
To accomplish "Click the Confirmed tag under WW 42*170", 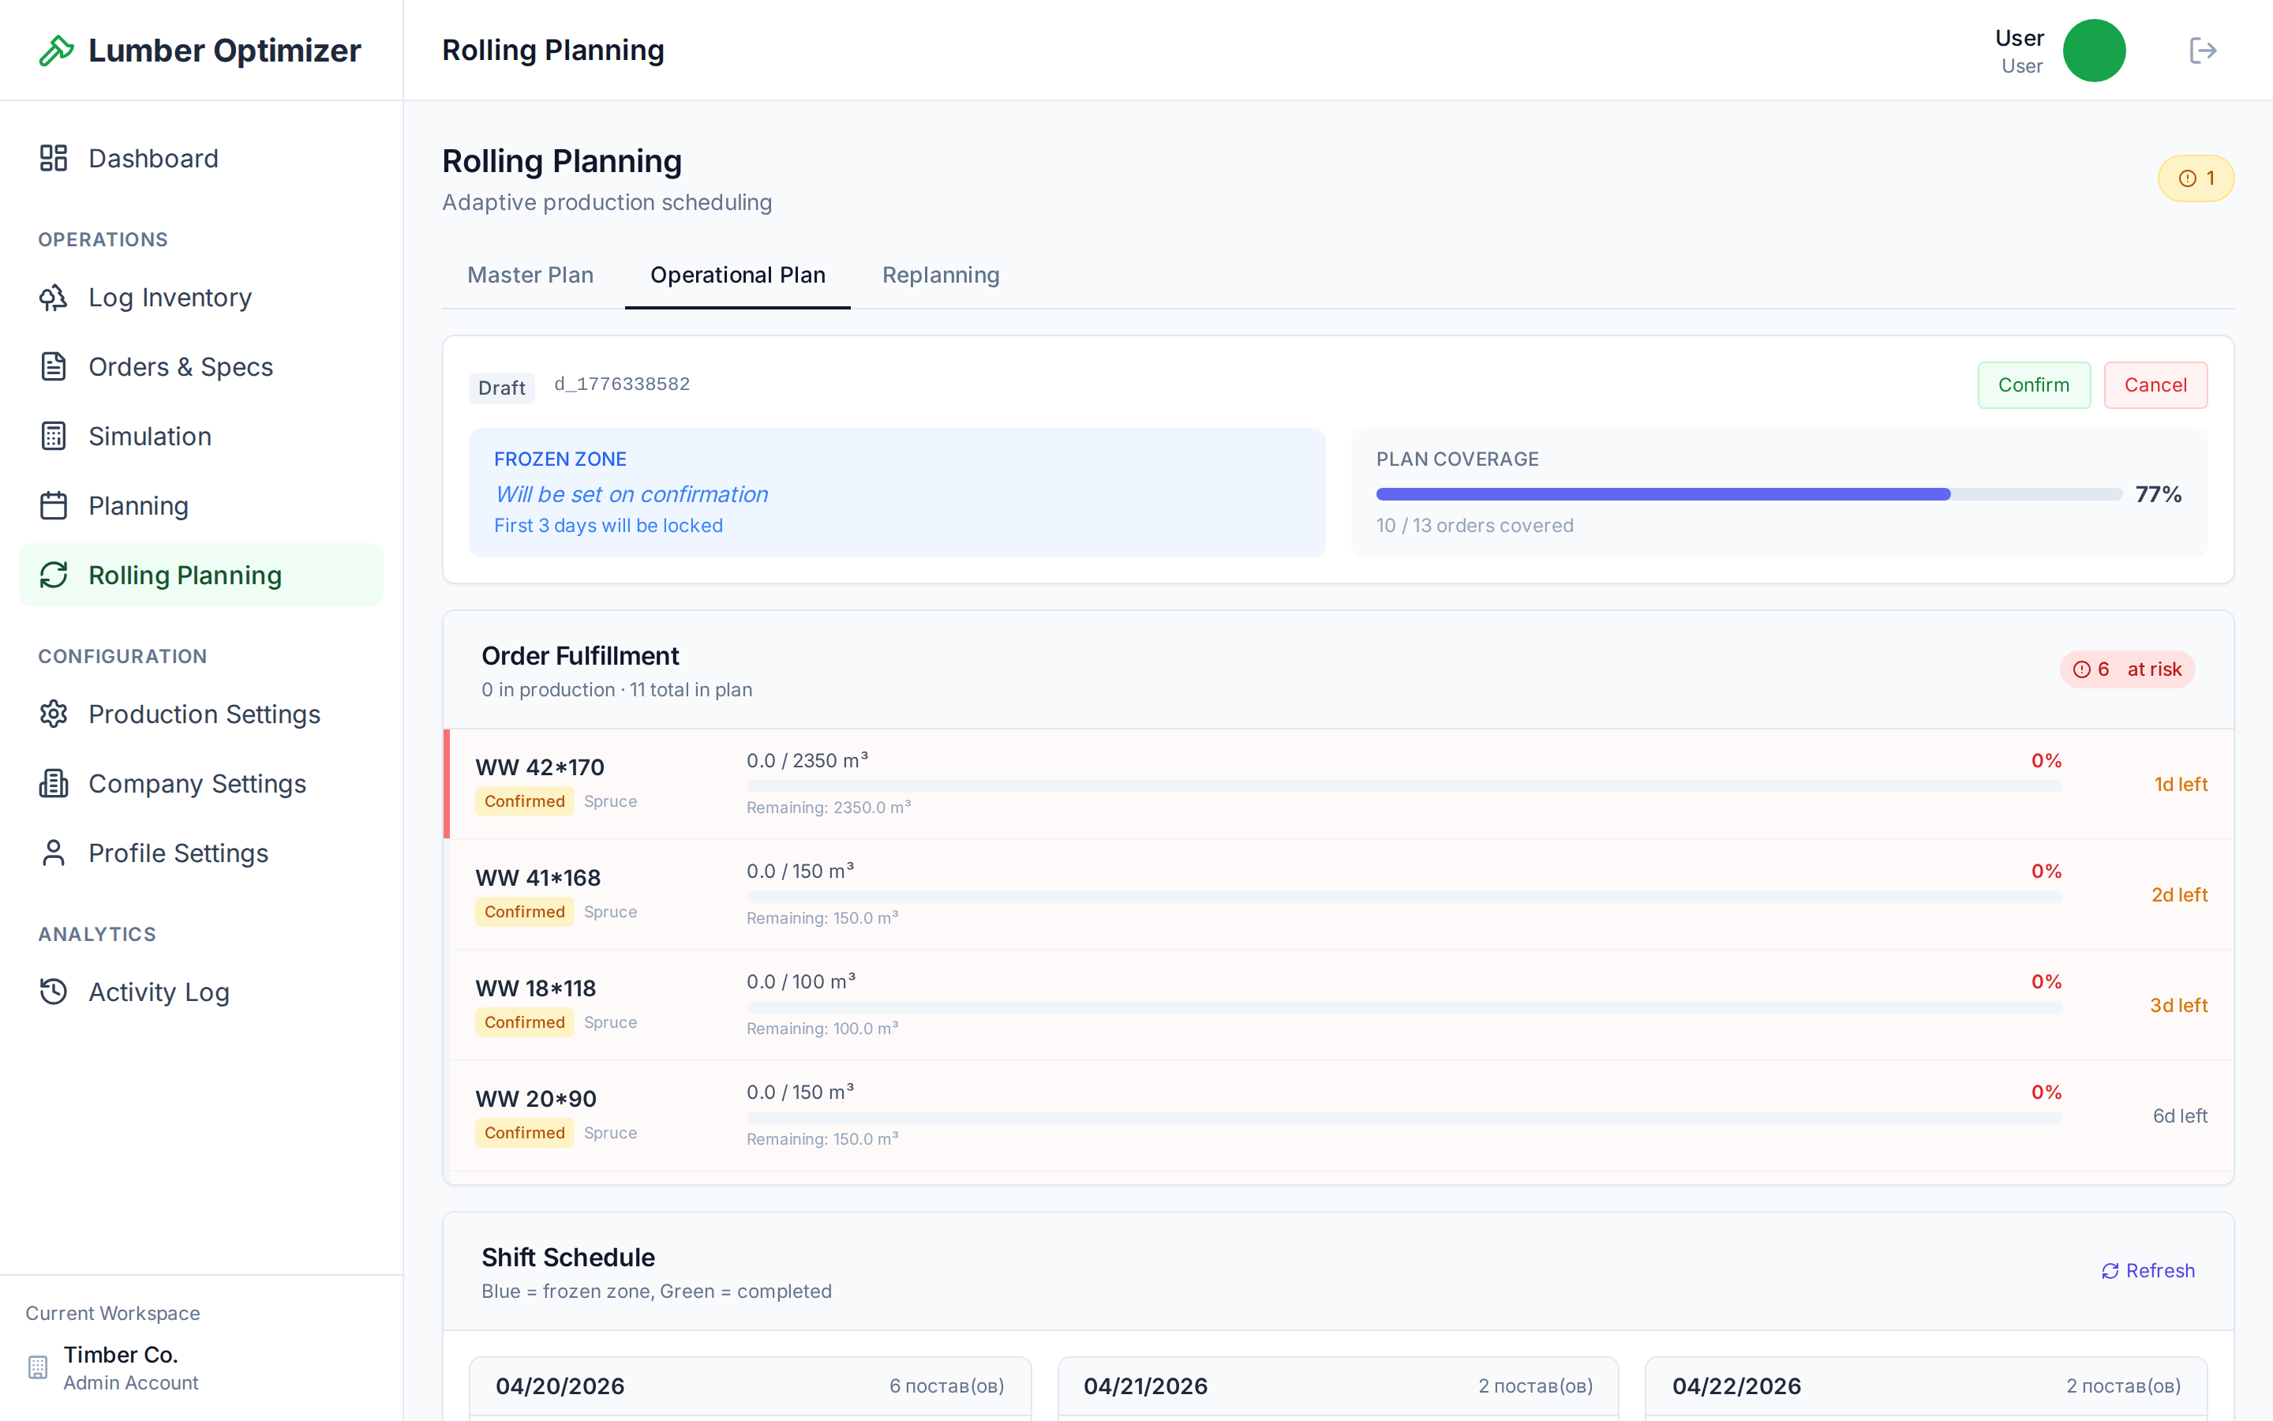I will [524, 801].
